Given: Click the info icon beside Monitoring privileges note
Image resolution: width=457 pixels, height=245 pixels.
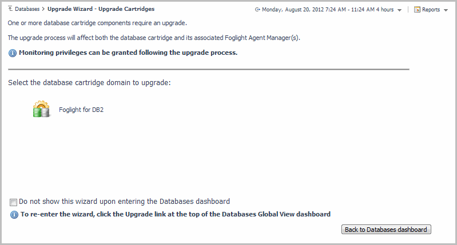Looking at the screenshot, I should (13, 53).
